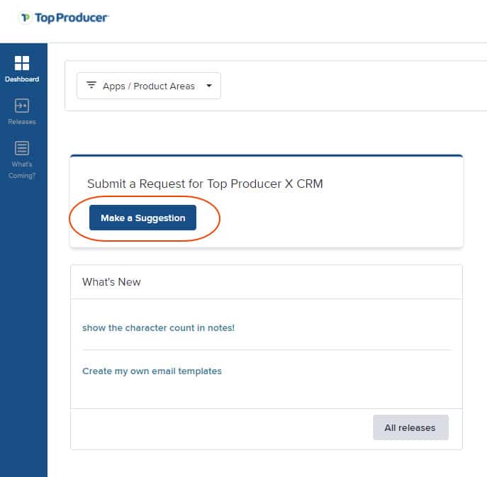Open the Dashboard sidebar icon
Image resolution: width=487 pixels, height=477 pixels.
tap(22, 63)
